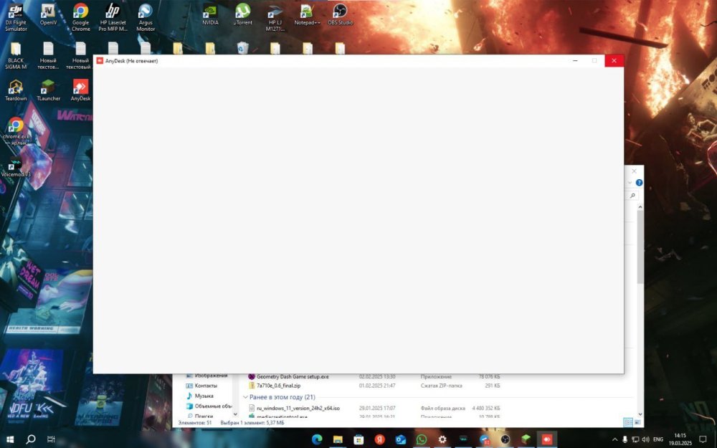Switch to File Explorer in the taskbar
717x448 pixels.
point(338,439)
